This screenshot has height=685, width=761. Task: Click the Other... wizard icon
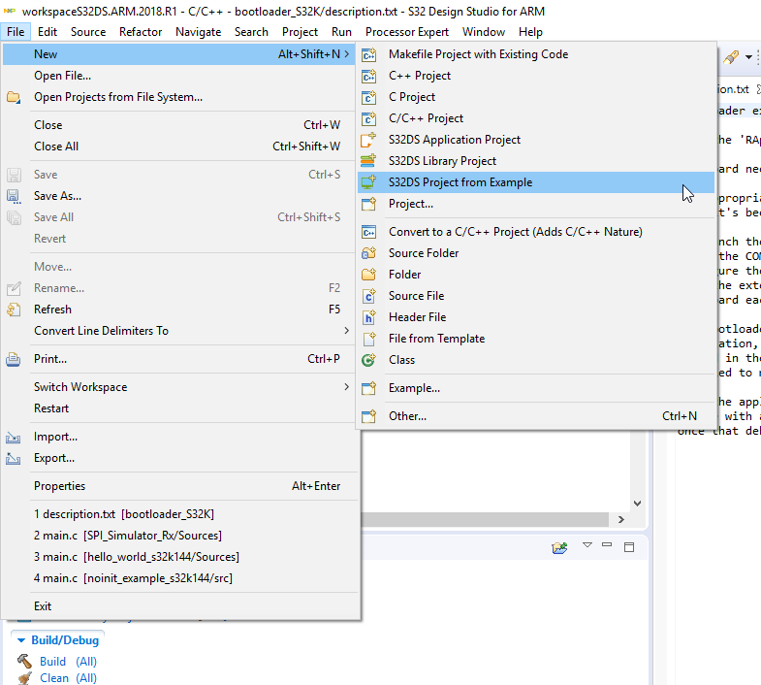[368, 417]
